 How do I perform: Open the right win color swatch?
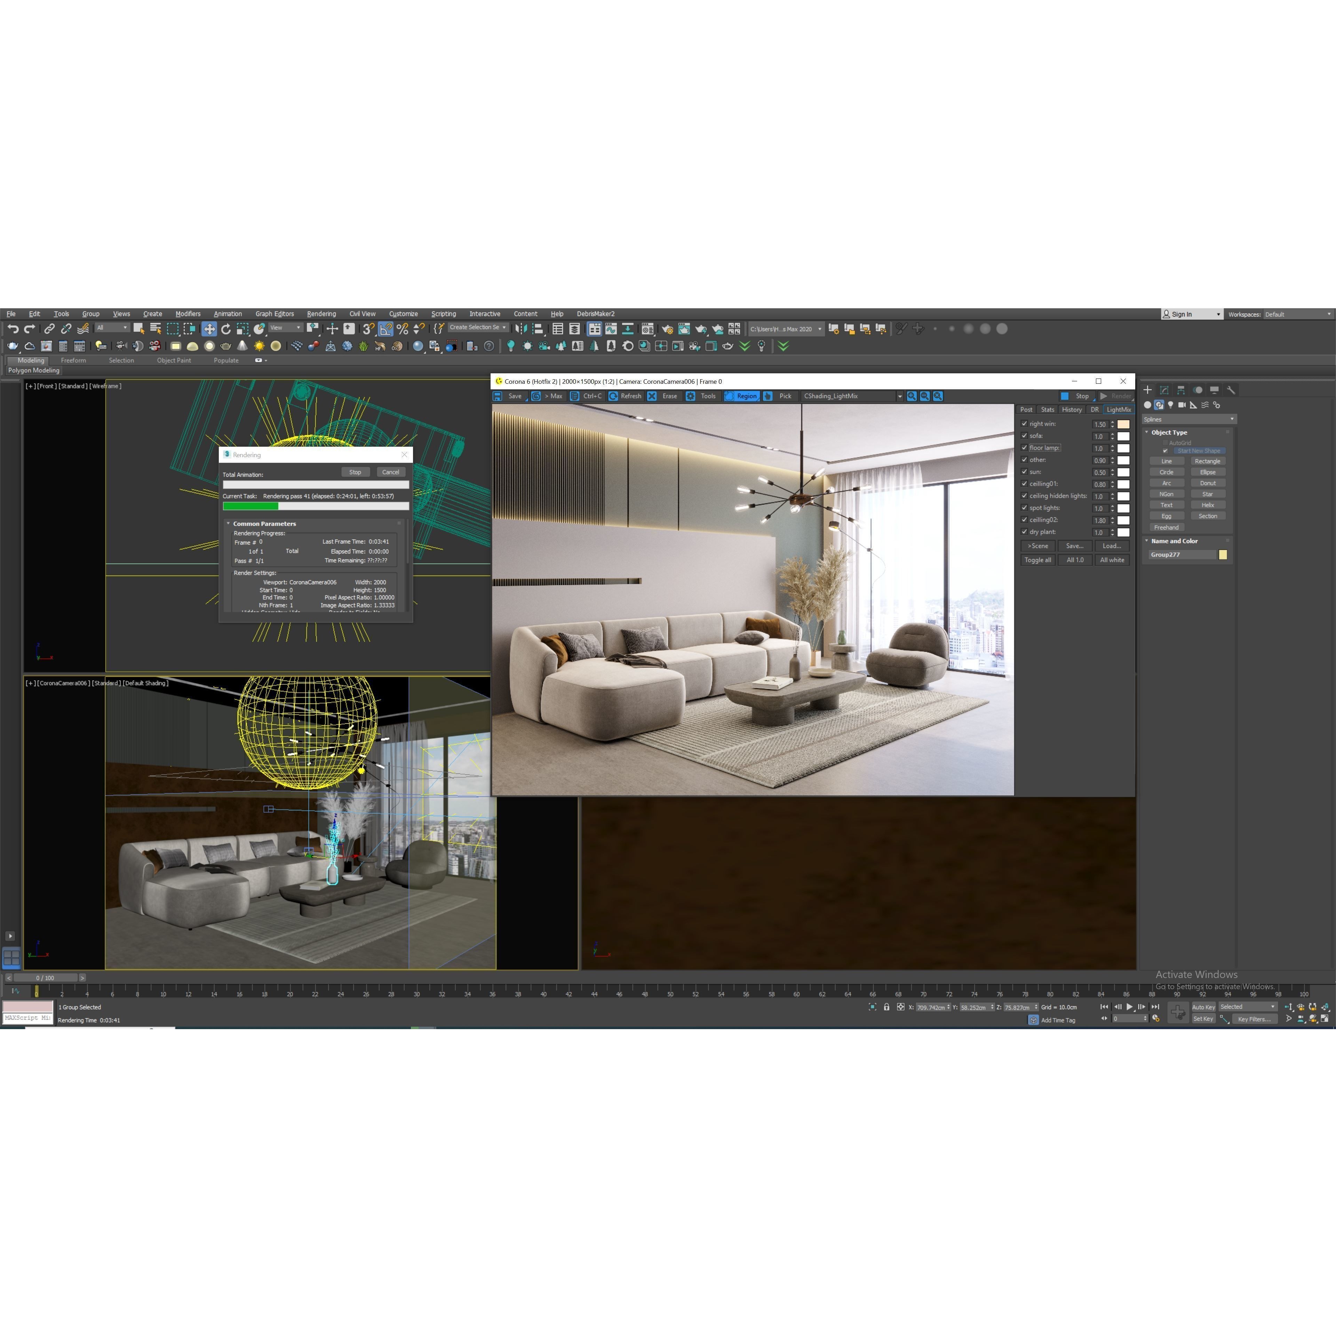[1124, 424]
